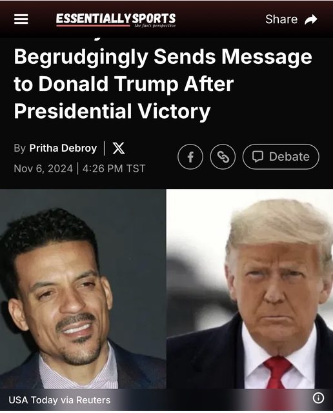
Task: Go to EssentiallySports home via logo
Action: 116,20
